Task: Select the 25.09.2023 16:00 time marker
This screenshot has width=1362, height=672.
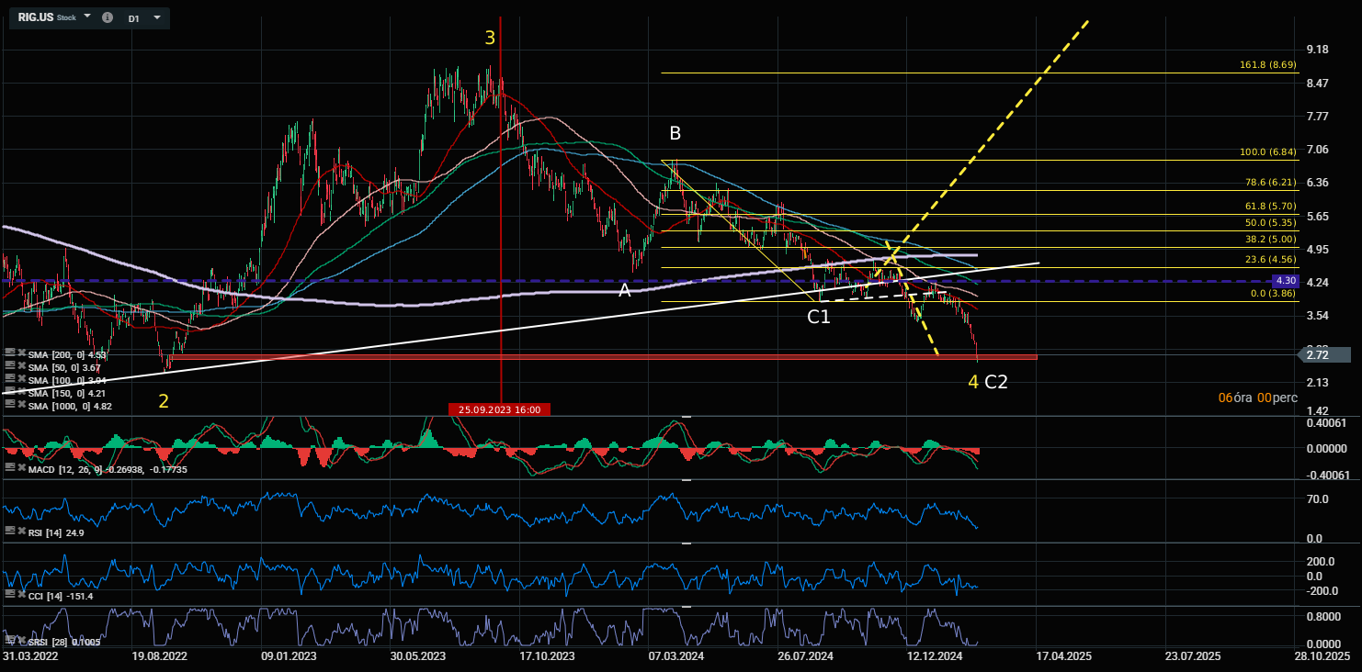Action: tap(500, 409)
